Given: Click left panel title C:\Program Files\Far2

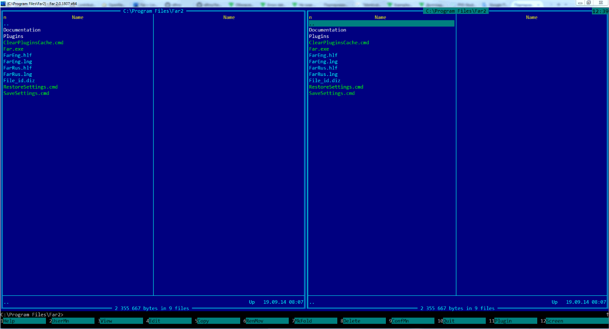Looking at the screenshot, I should 153,11.
